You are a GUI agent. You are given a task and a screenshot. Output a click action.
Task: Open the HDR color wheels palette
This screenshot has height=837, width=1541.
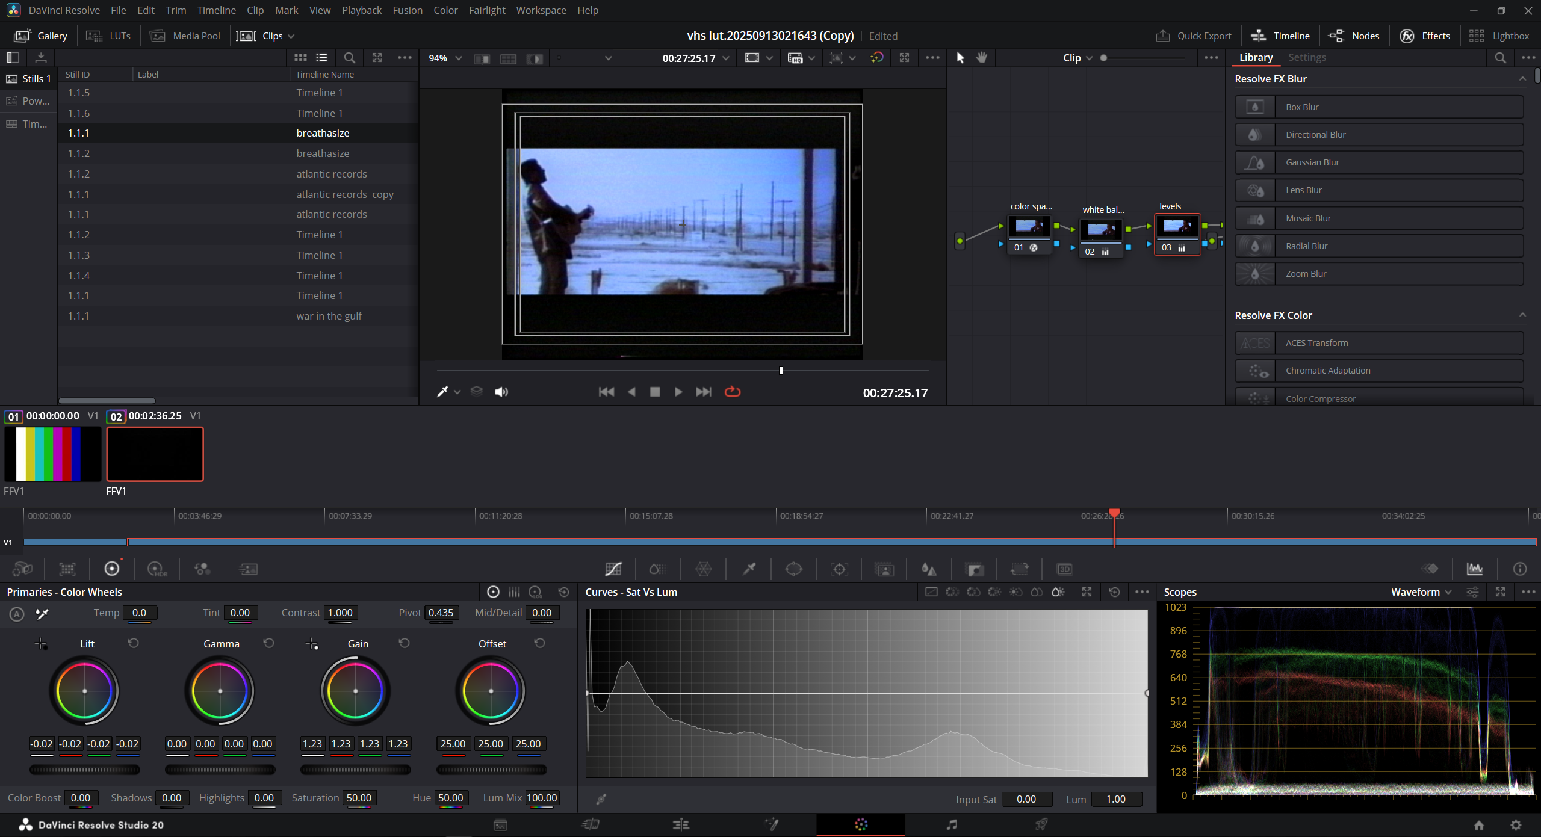157,569
